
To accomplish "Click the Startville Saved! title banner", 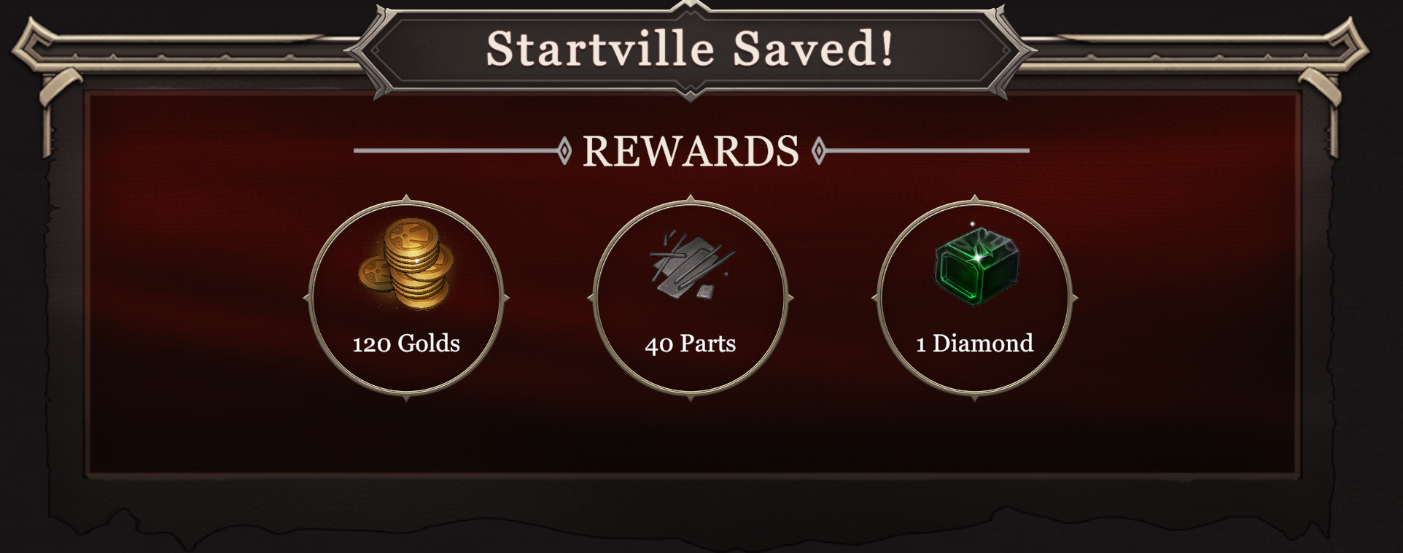I will 690,50.
